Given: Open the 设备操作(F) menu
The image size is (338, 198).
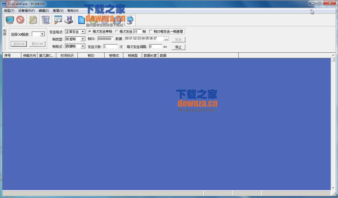Looking at the screenshot, I should pyautogui.click(x=27, y=11).
